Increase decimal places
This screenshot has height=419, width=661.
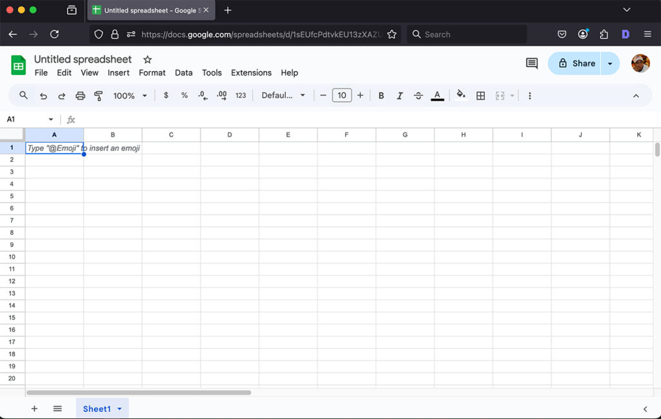pyautogui.click(x=221, y=95)
